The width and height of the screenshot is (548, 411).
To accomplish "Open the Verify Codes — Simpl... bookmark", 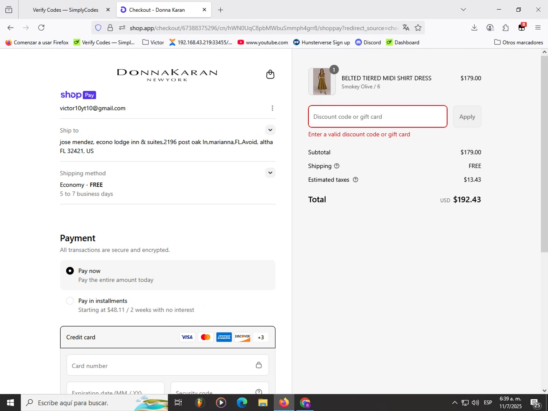I will pyautogui.click(x=104, y=42).
